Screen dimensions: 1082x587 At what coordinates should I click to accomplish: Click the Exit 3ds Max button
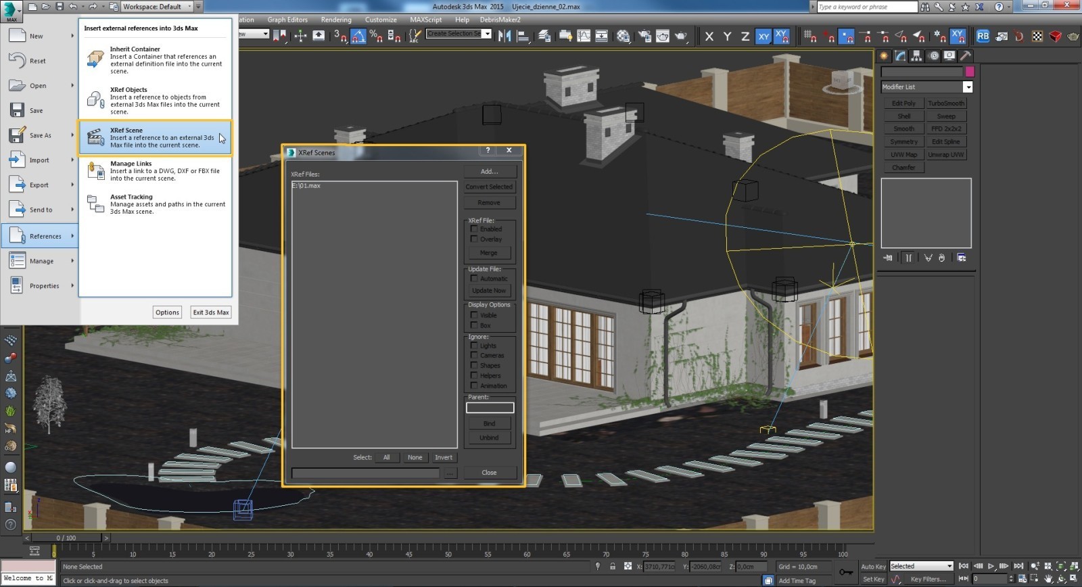click(211, 312)
